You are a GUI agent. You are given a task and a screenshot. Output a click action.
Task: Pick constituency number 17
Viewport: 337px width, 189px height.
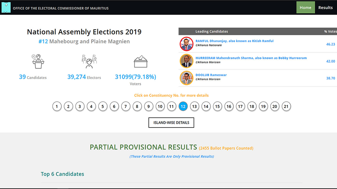pyautogui.click(x=240, y=106)
